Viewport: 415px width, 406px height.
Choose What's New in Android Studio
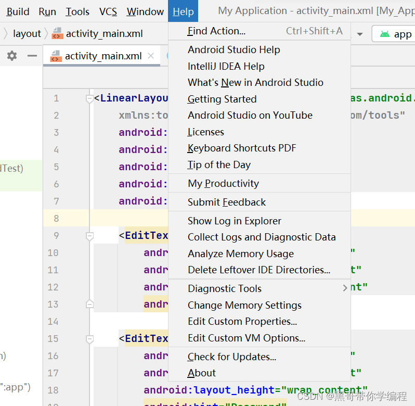tap(260, 83)
